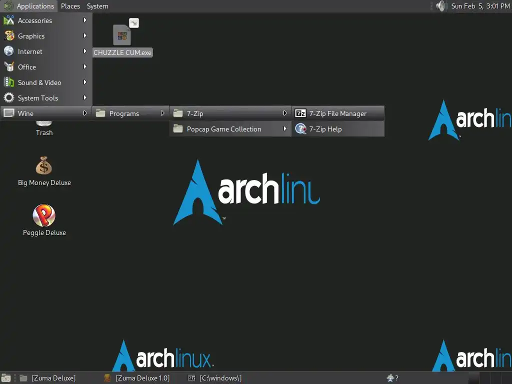This screenshot has height=384, width=512.
Task: Click the 7z File Manager icon
Action: (x=300, y=113)
